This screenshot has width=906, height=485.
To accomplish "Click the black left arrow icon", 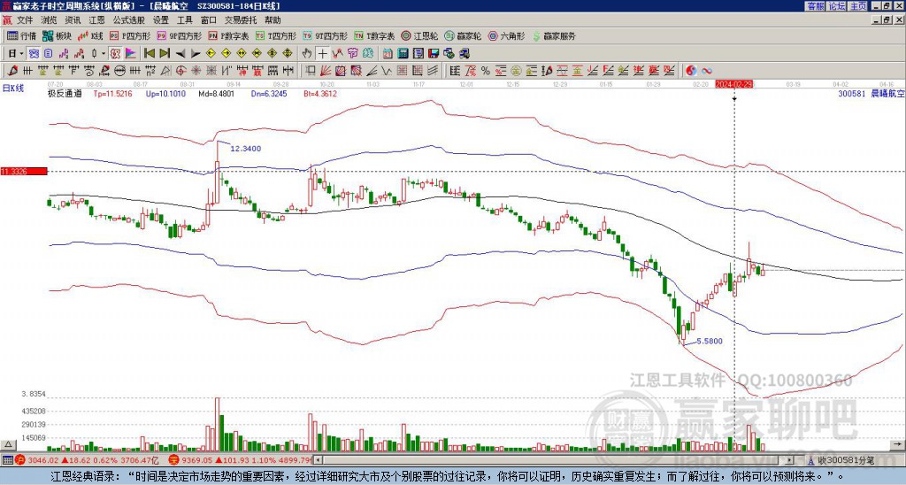I will pyautogui.click(x=180, y=54).
